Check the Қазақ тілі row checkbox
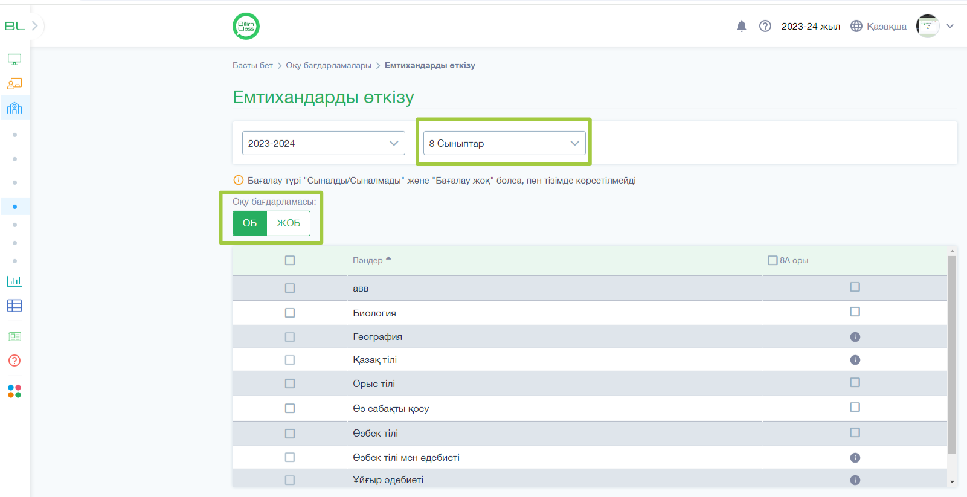Image resolution: width=967 pixels, height=497 pixels. 290,360
